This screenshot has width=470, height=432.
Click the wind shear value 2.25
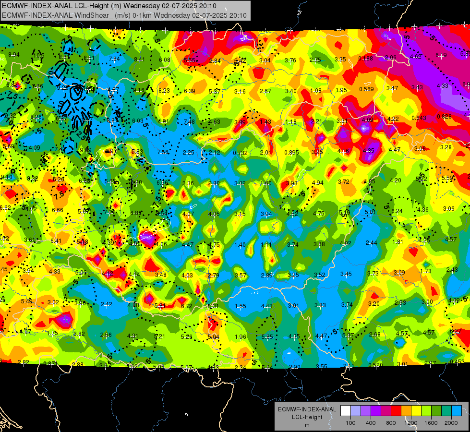click(188, 153)
